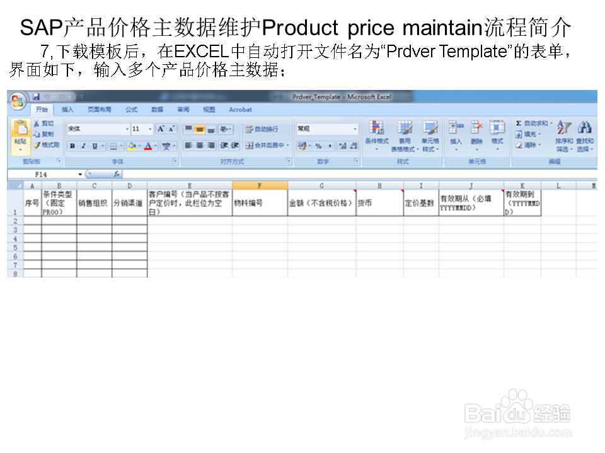Click accounting number format icon
The height and width of the screenshot is (453, 605).
click(302, 145)
